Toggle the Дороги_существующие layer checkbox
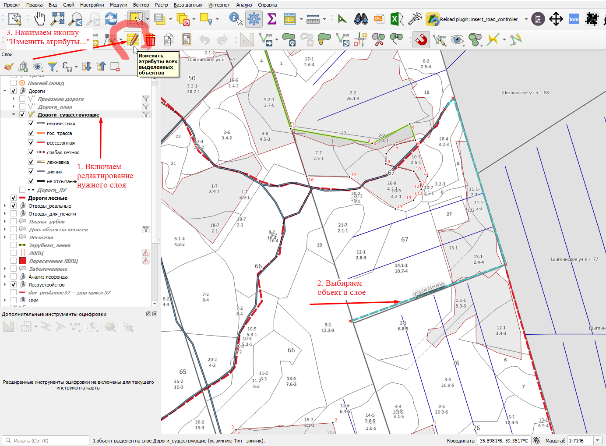Image resolution: width=606 pixels, height=446 pixels. (22, 114)
